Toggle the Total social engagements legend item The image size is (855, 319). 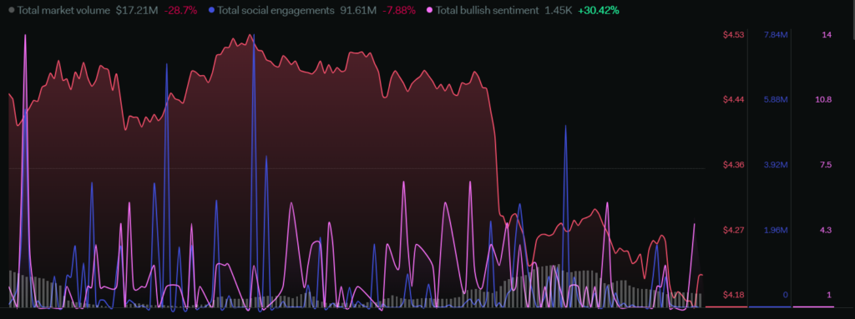312,10
